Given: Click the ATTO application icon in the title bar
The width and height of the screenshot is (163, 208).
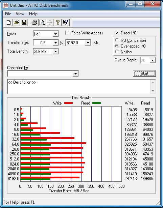Looking at the screenshot, I should (6, 5).
